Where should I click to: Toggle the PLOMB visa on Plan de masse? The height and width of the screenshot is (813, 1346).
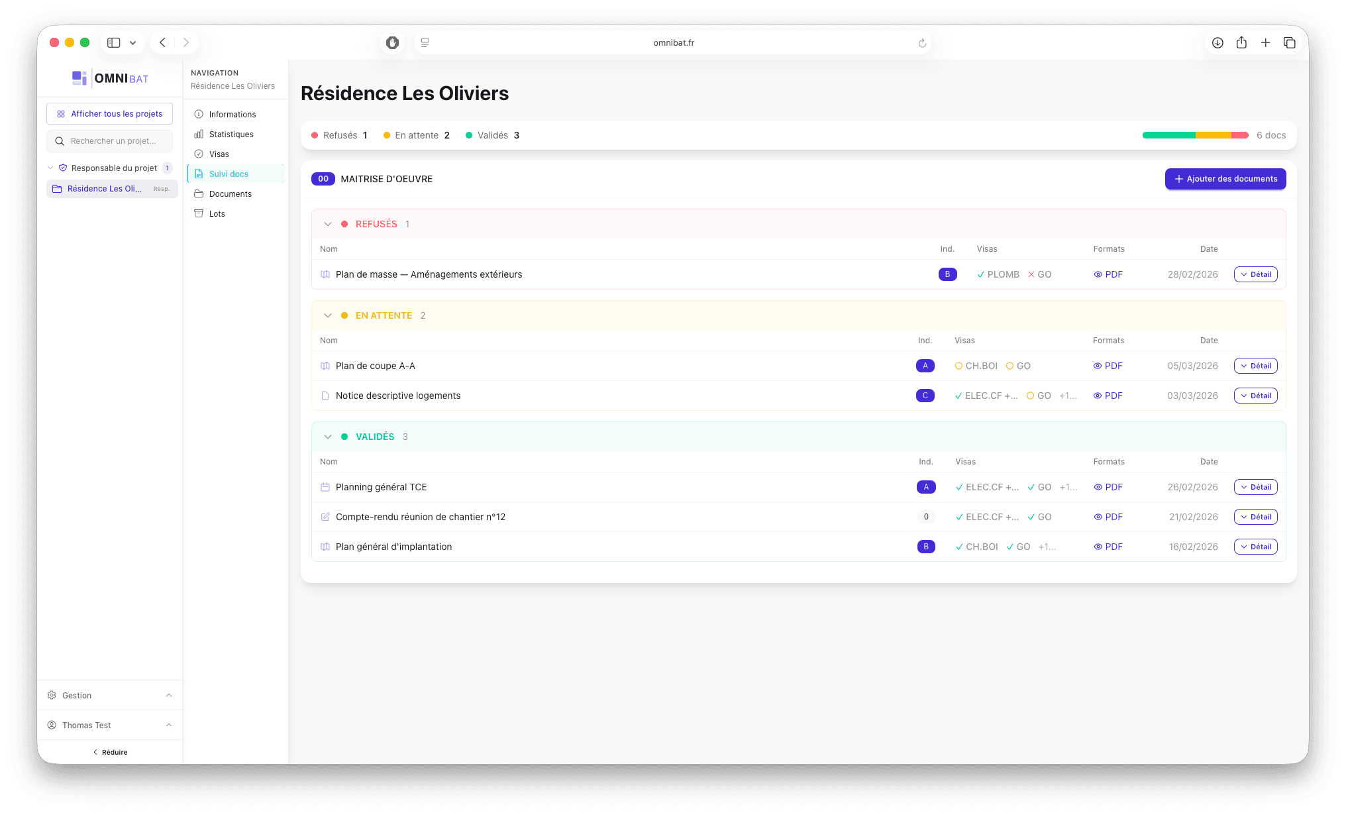coord(998,274)
